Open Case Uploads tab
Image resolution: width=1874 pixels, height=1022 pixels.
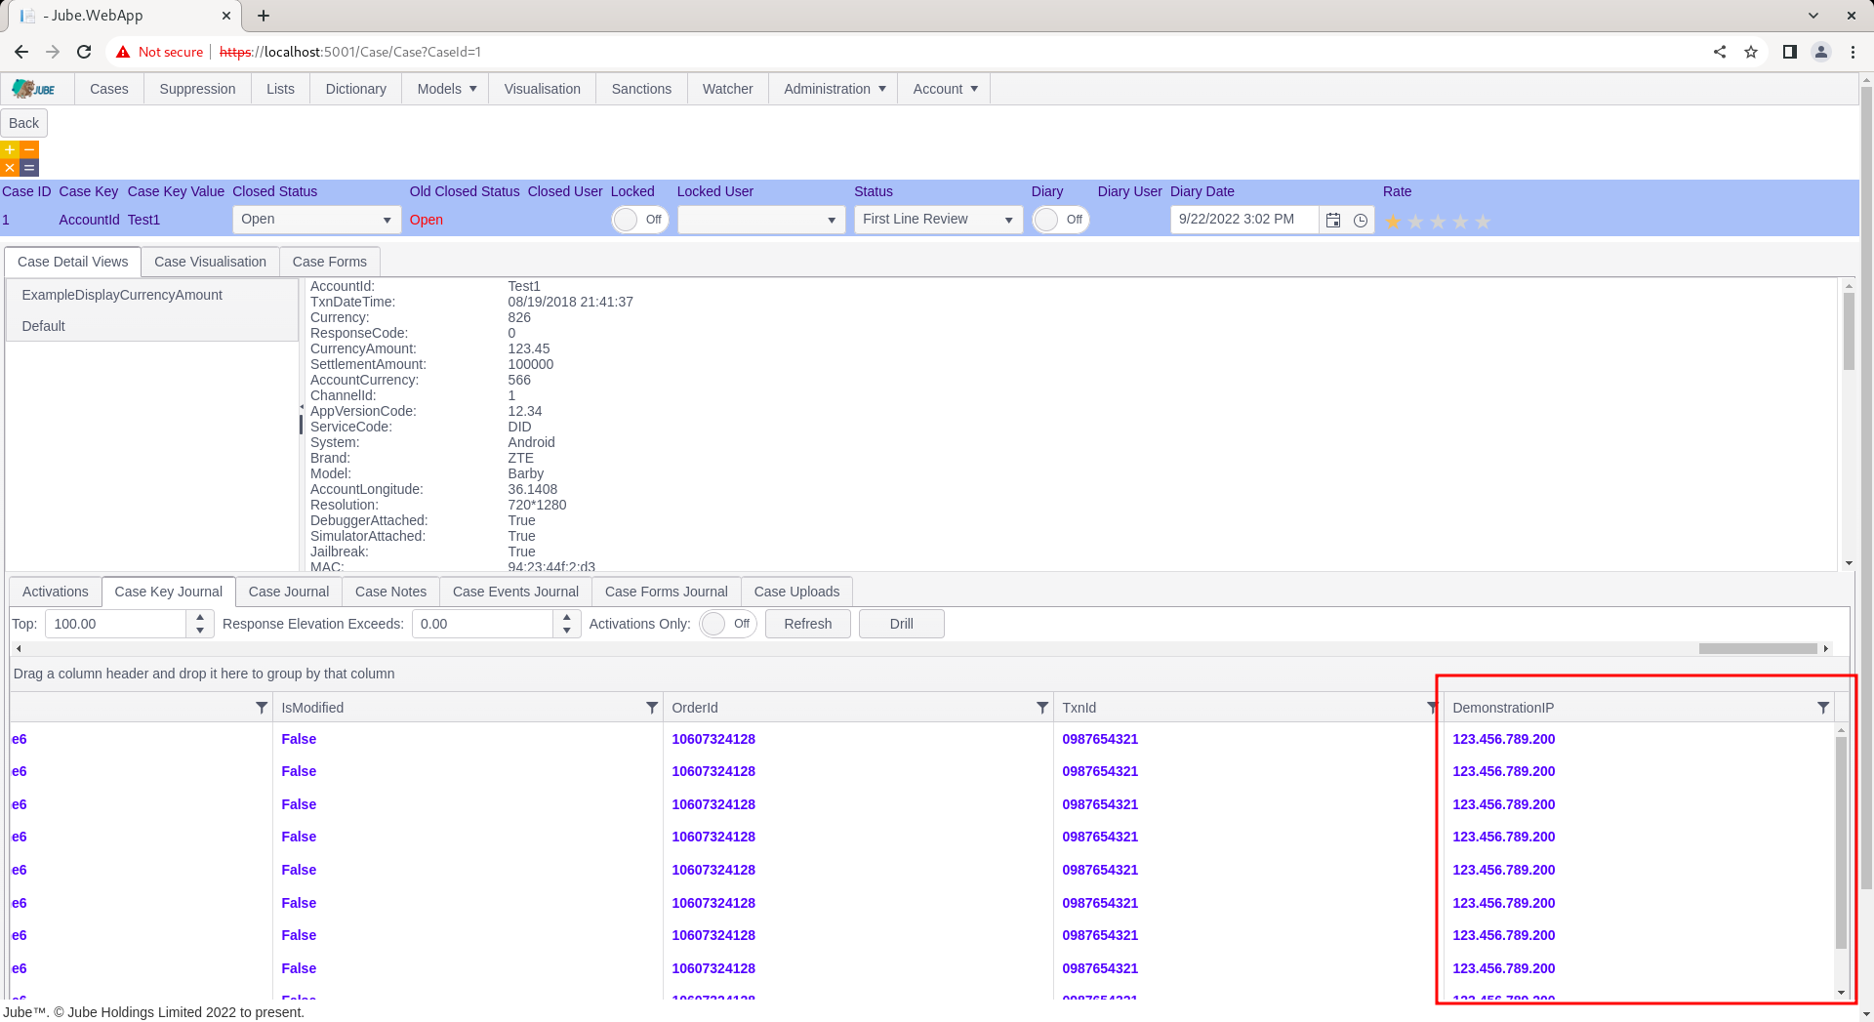pyautogui.click(x=796, y=592)
